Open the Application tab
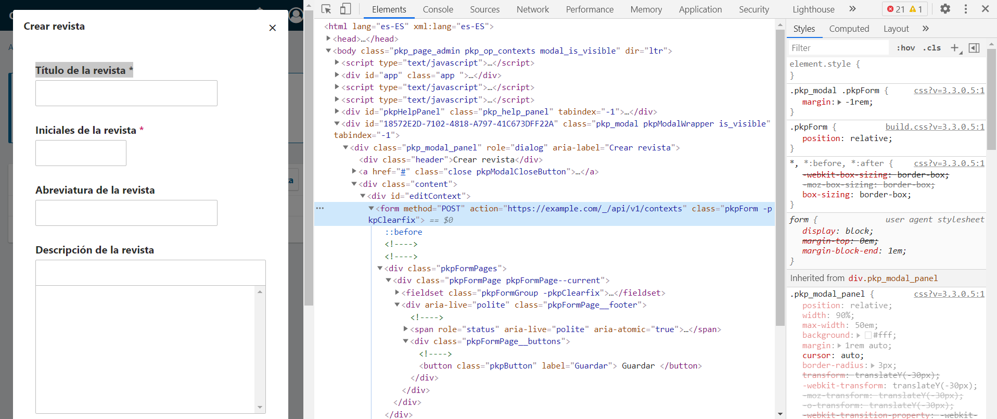Screen dimensions: 997x419 (x=700, y=9)
